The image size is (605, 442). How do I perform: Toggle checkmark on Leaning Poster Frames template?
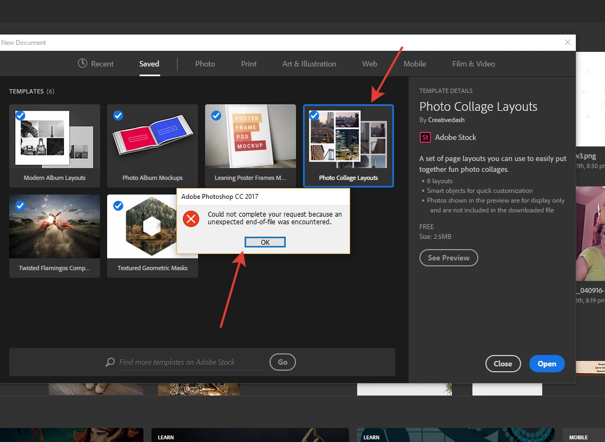click(216, 115)
